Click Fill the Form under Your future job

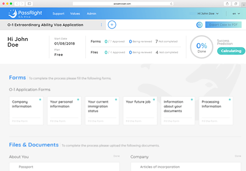[x=133, y=121]
